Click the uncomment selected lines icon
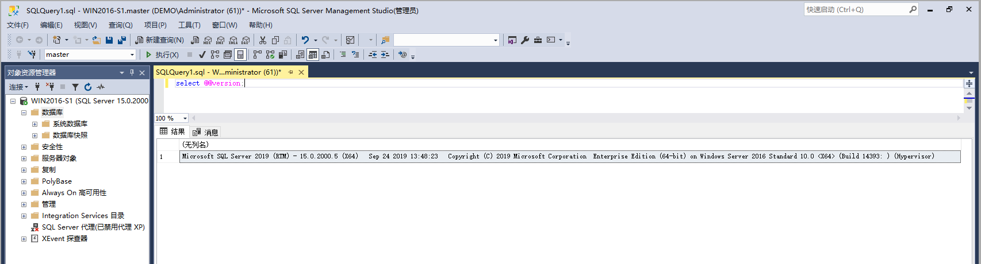This screenshot has width=981, height=264. coord(355,55)
